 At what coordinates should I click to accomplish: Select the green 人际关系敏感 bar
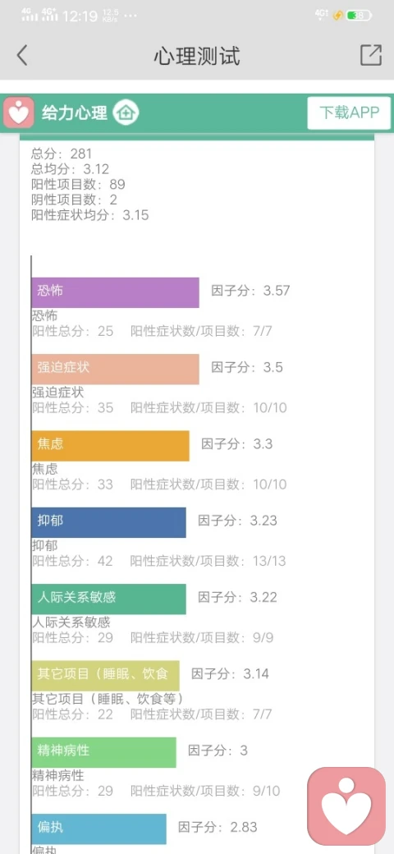coord(108,599)
